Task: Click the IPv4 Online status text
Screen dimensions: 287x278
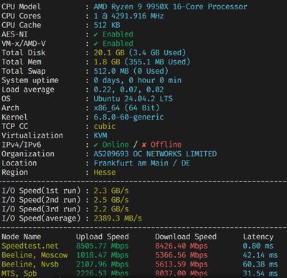Action: click(116, 145)
